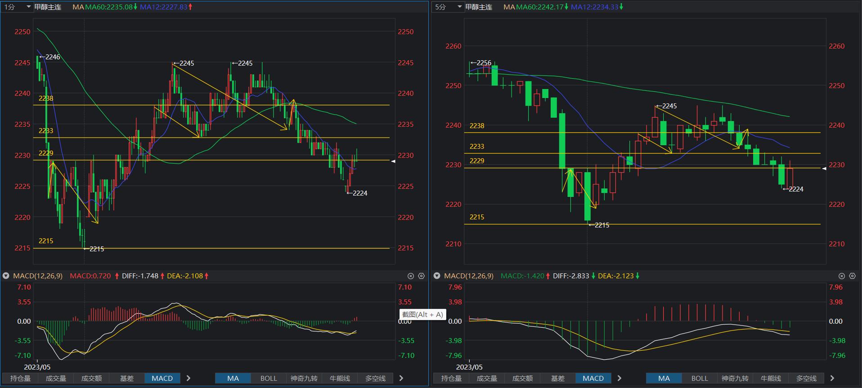Open MACD settings gear on the 1分 chart
Image resolution: width=862 pixels, height=388 pixels.
pos(422,276)
